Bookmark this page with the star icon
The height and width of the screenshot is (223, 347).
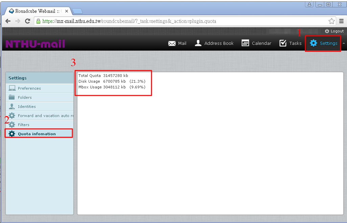pyautogui.click(x=331, y=21)
